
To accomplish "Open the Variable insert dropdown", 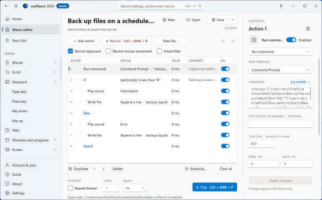I will click(x=300, y=82).
